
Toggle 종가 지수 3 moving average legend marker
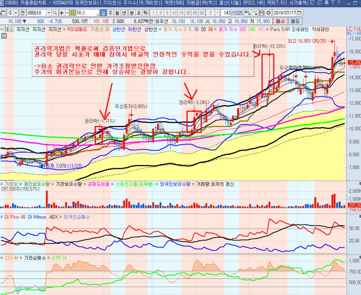161,30
